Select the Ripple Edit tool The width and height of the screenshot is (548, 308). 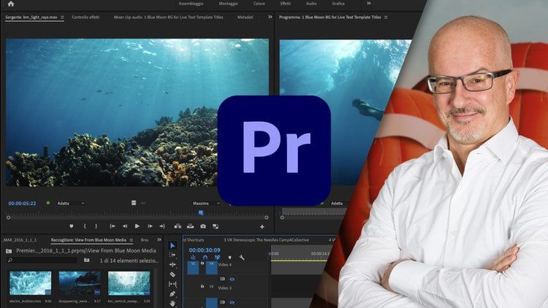pyautogui.click(x=172, y=265)
